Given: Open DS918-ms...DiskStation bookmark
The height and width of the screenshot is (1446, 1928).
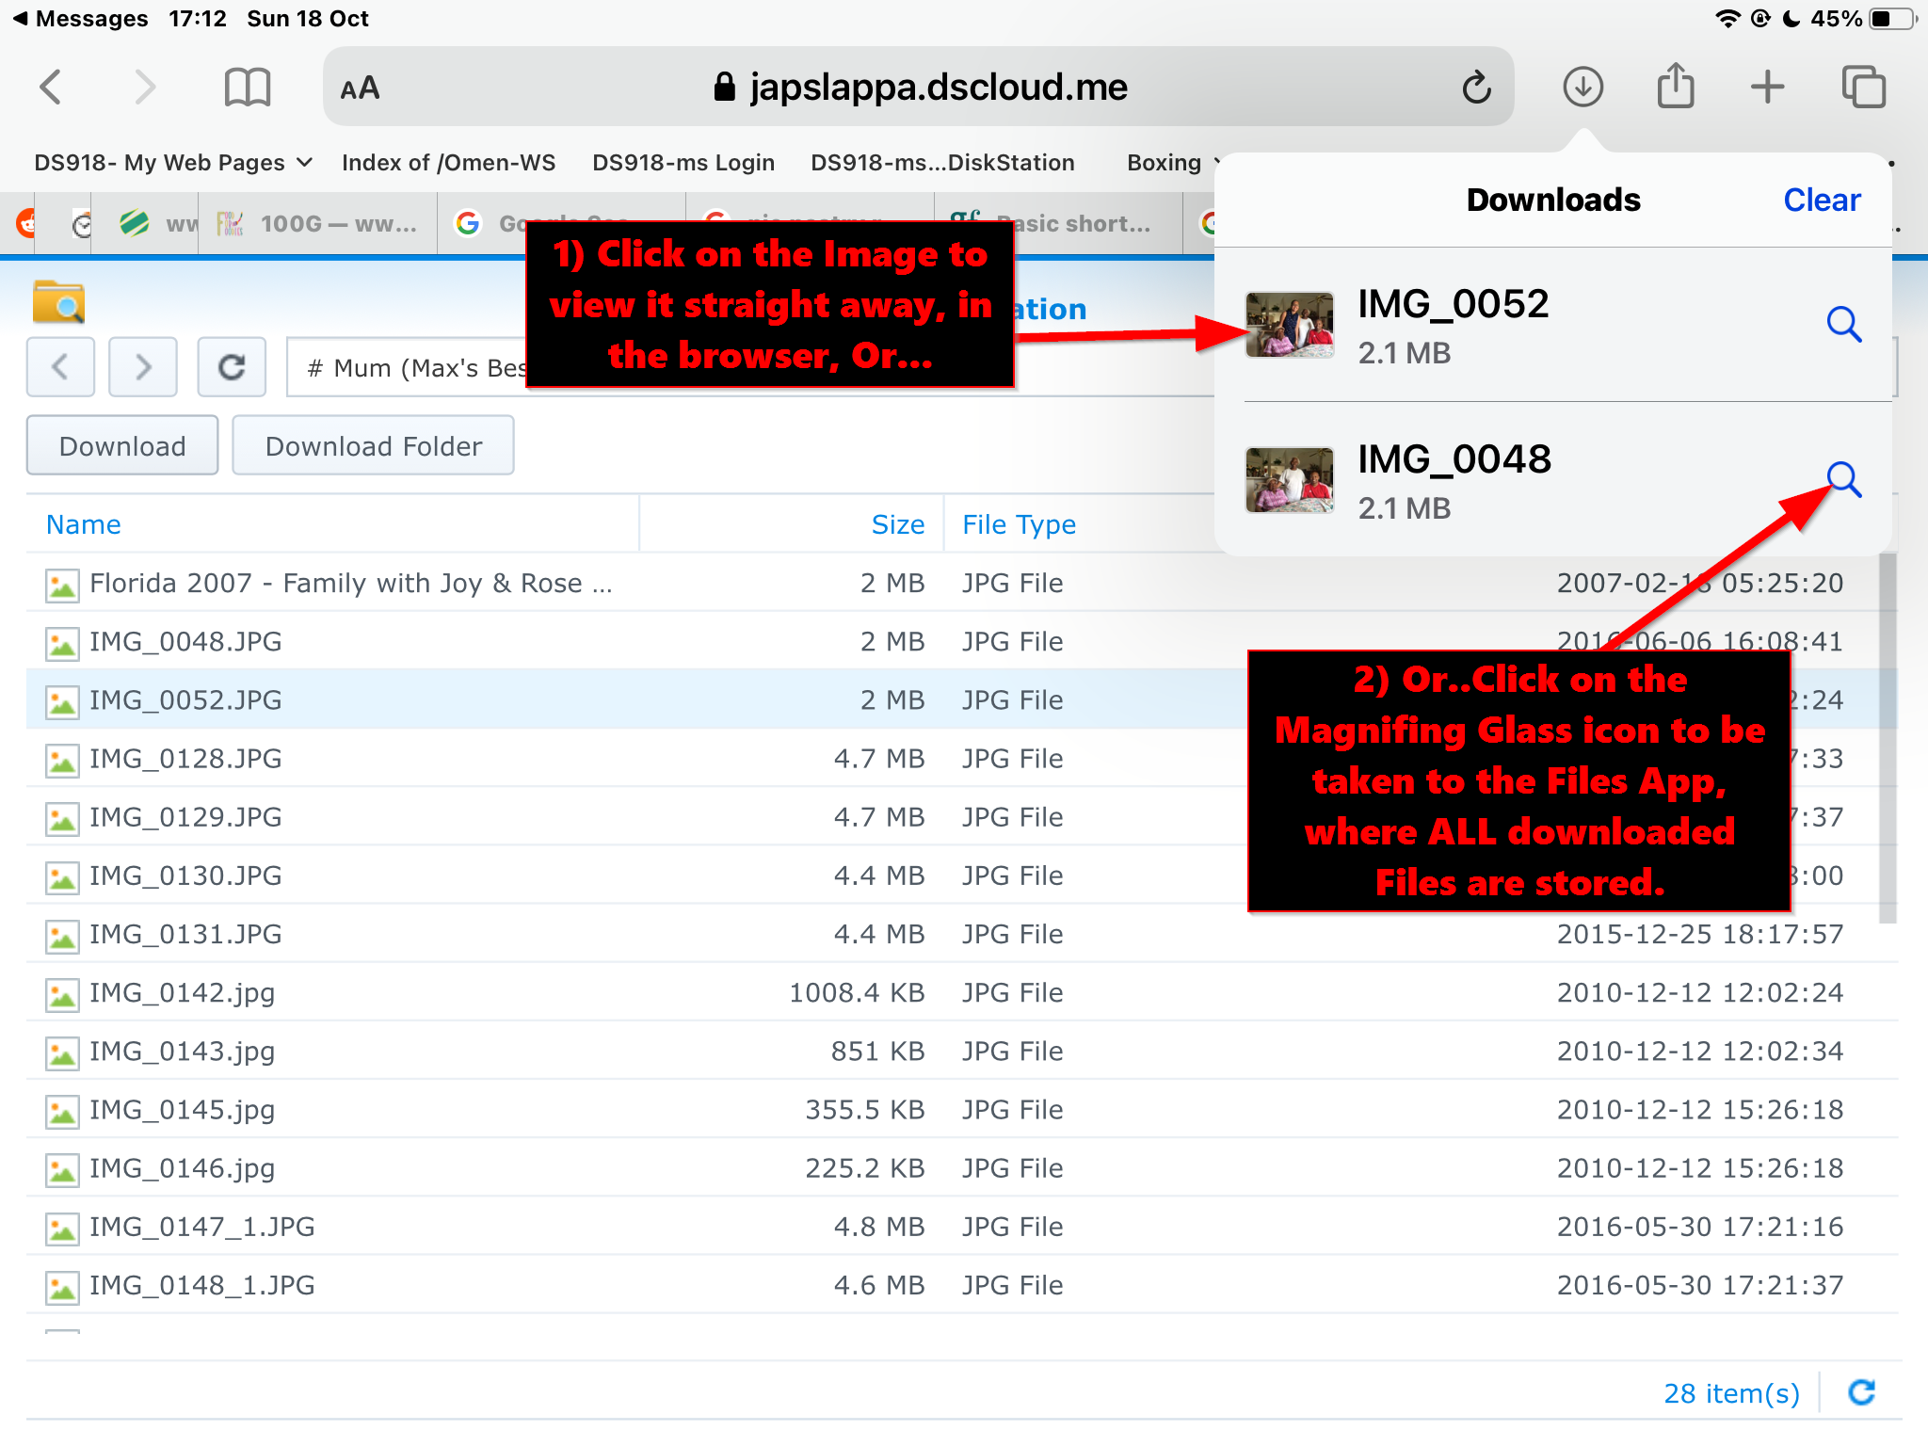Looking at the screenshot, I should [942, 163].
